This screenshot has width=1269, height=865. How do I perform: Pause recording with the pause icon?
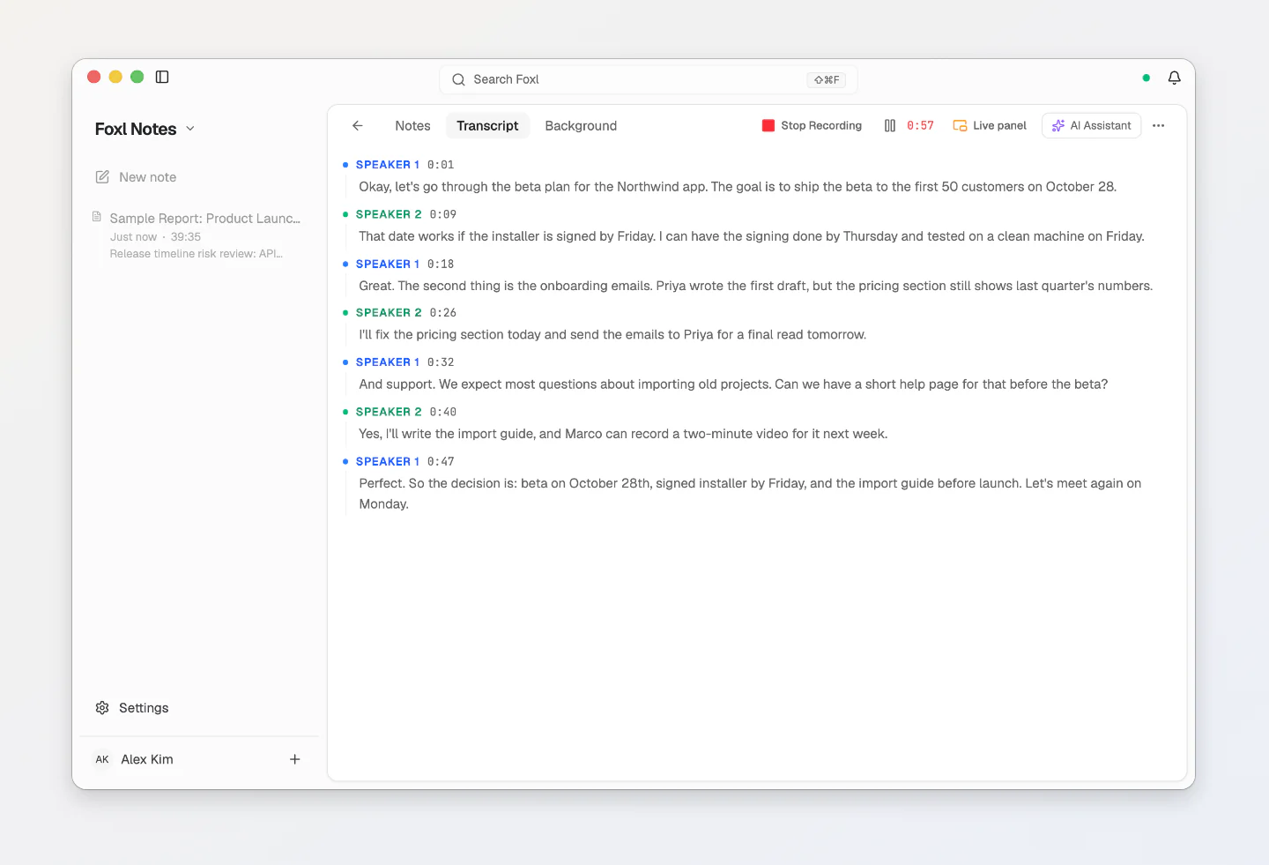pyautogui.click(x=890, y=125)
